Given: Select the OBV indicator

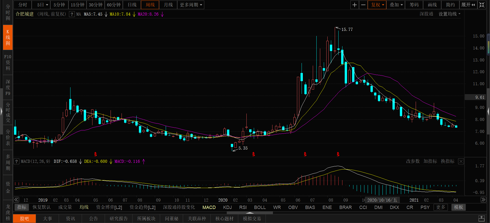Looking at the screenshot, I should coord(293,207).
